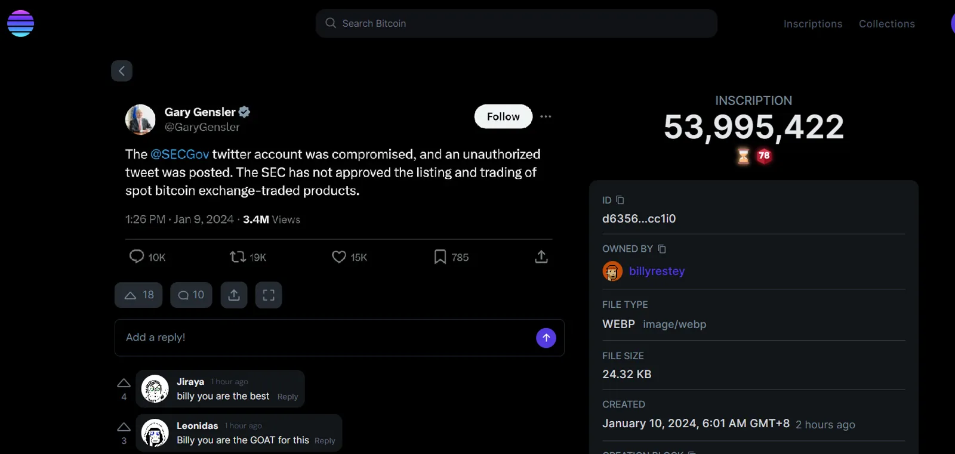The image size is (955, 454).
Task: Open the Inscriptions section
Action: pyautogui.click(x=813, y=23)
